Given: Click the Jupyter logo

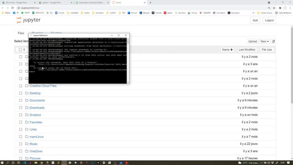Looking at the screenshot, I should pyautogui.click(x=29, y=20).
